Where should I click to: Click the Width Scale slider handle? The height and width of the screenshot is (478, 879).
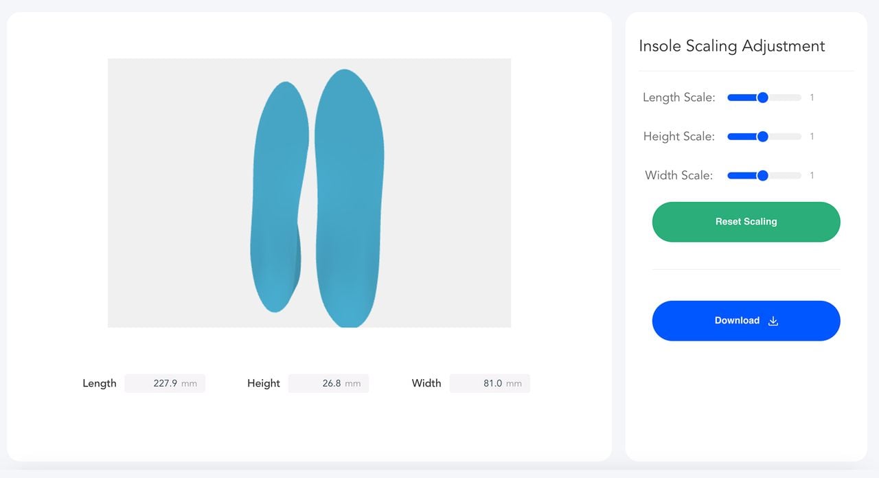pyautogui.click(x=762, y=176)
